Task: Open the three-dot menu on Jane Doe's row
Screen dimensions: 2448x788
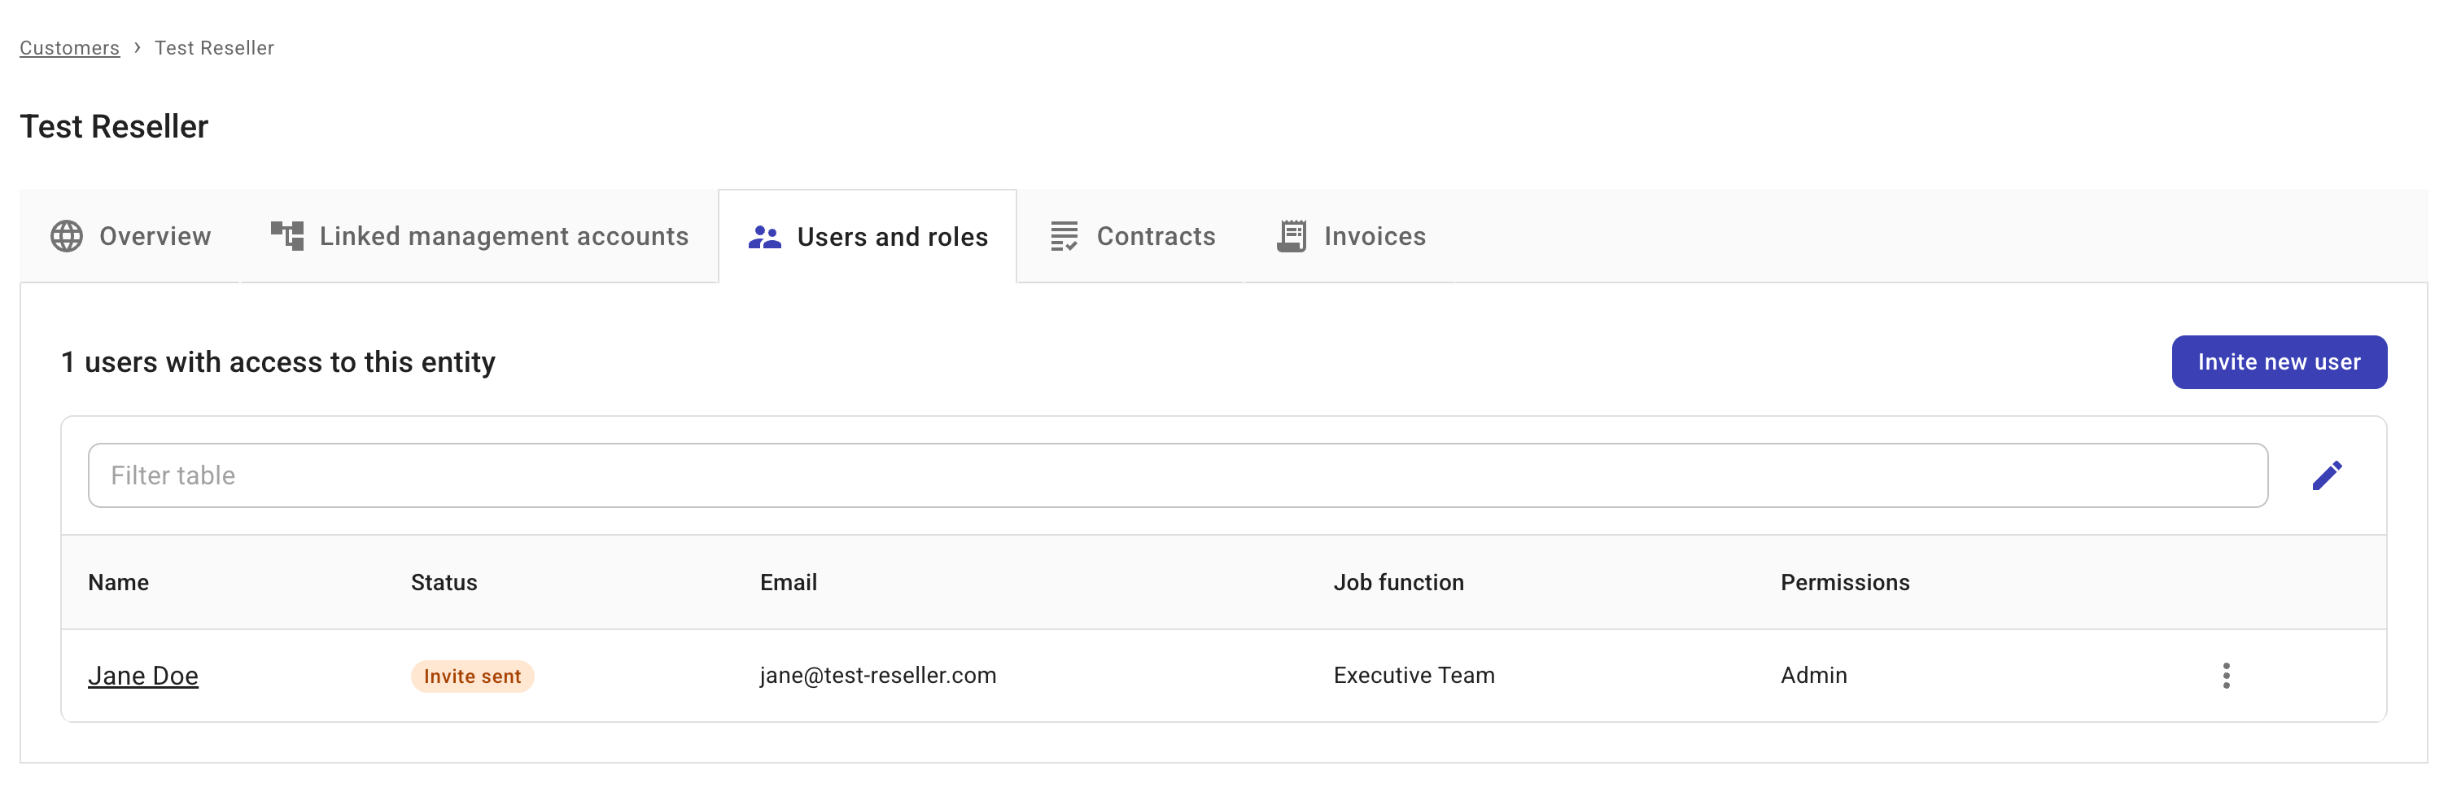Action: point(2227,675)
